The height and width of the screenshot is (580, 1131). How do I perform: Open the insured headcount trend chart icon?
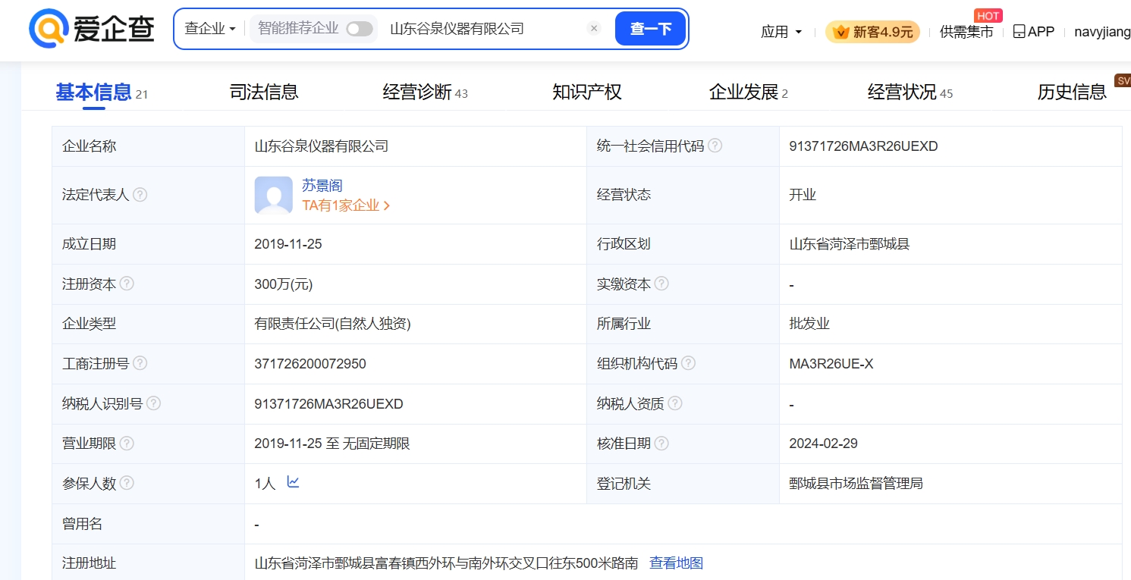294,482
